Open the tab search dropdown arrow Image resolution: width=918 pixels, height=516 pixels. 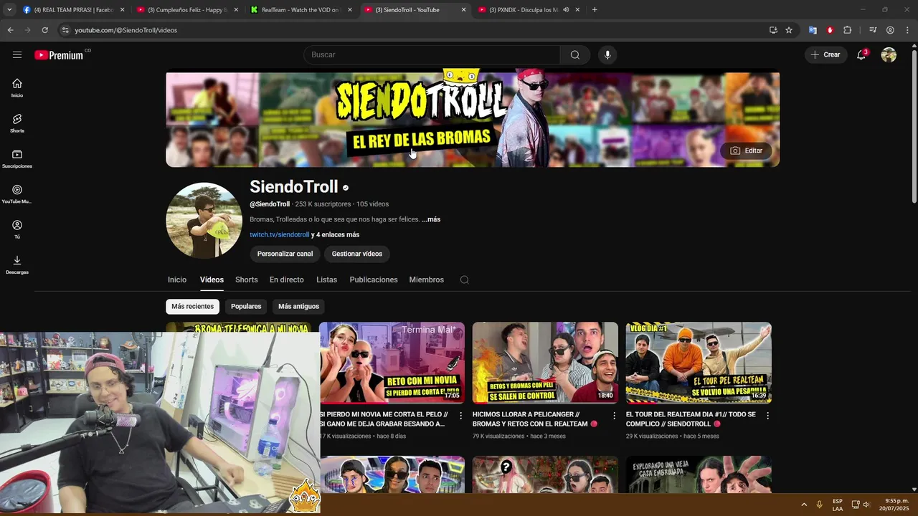click(x=9, y=10)
